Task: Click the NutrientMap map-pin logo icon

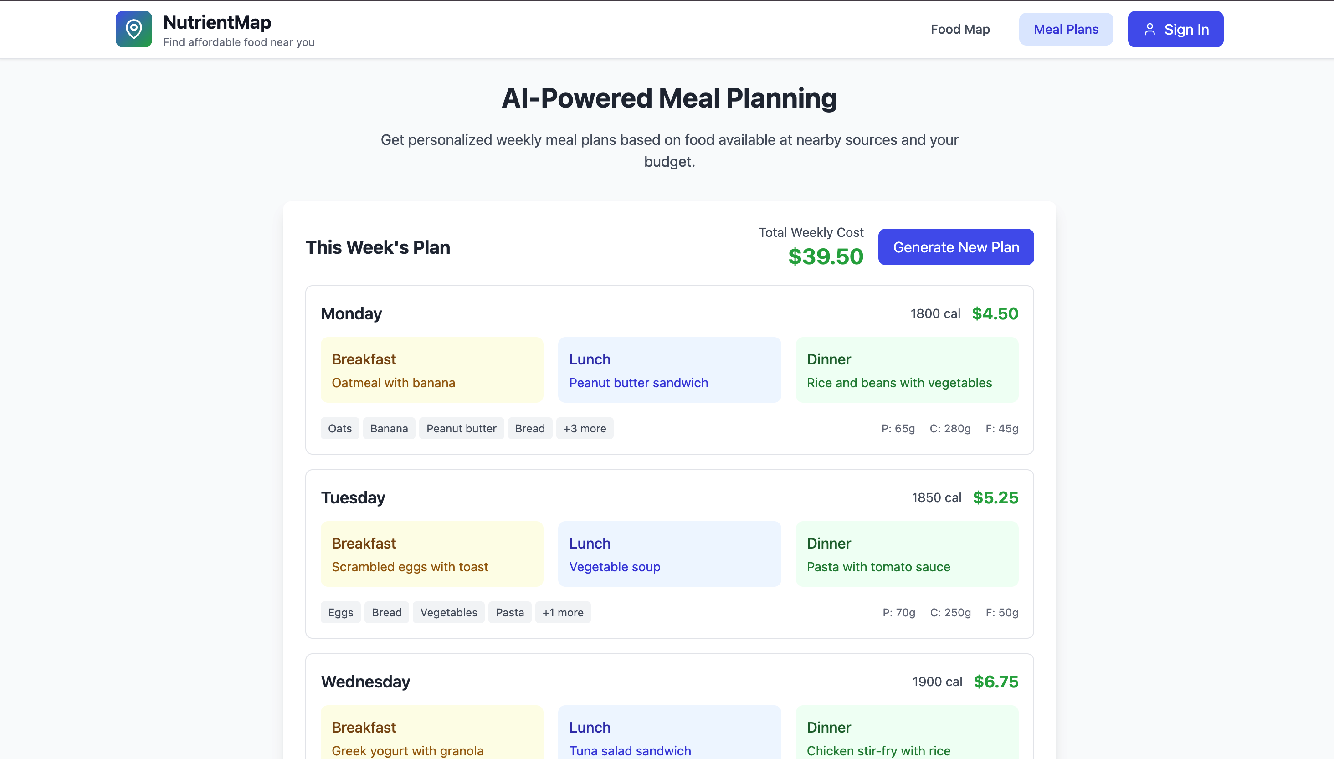Action: (133, 29)
